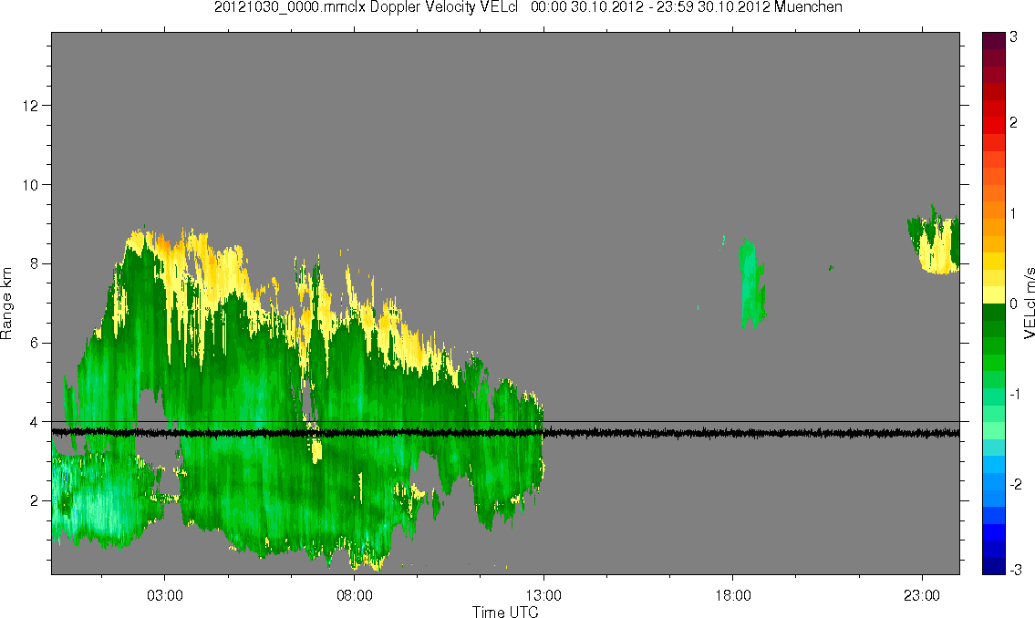Click the '03:00' time axis label
1035x618 pixels.
point(164,596)
